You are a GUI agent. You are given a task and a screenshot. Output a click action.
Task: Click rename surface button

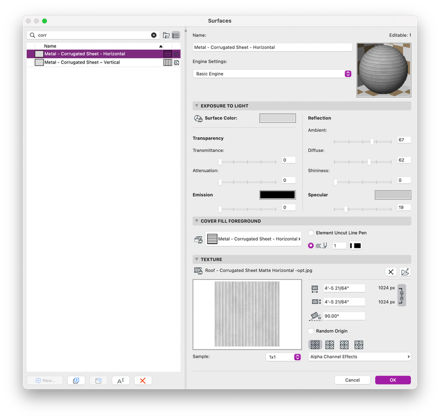click(121, 381)
